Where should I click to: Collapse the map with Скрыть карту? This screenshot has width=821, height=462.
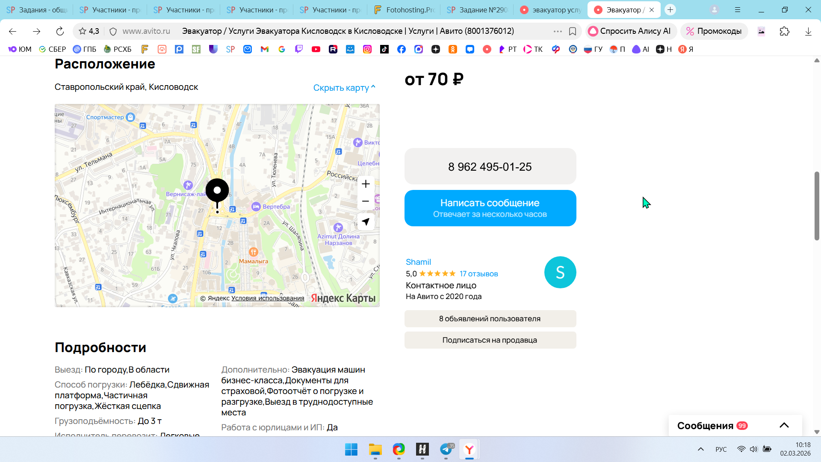click(x=344, y=88)
